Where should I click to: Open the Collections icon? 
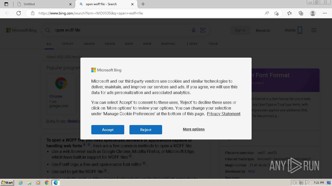pyautogui.click(x=301, y=13)
